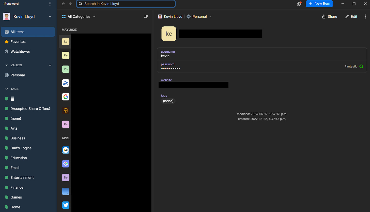
Task: Open the UPS login item
Action: coord(66,111)
